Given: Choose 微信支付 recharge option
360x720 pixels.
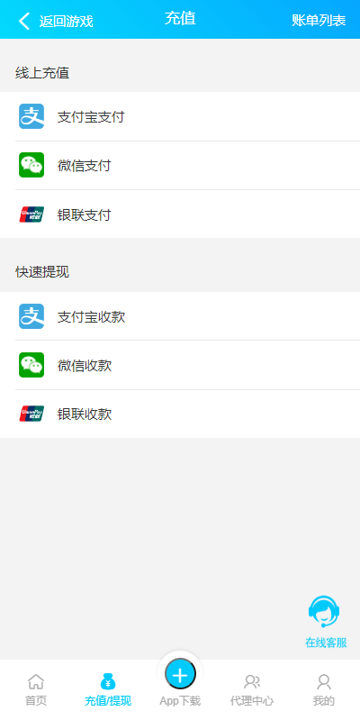Looking at the screenshot, I should pyautogui.click(x=180, y=165).
